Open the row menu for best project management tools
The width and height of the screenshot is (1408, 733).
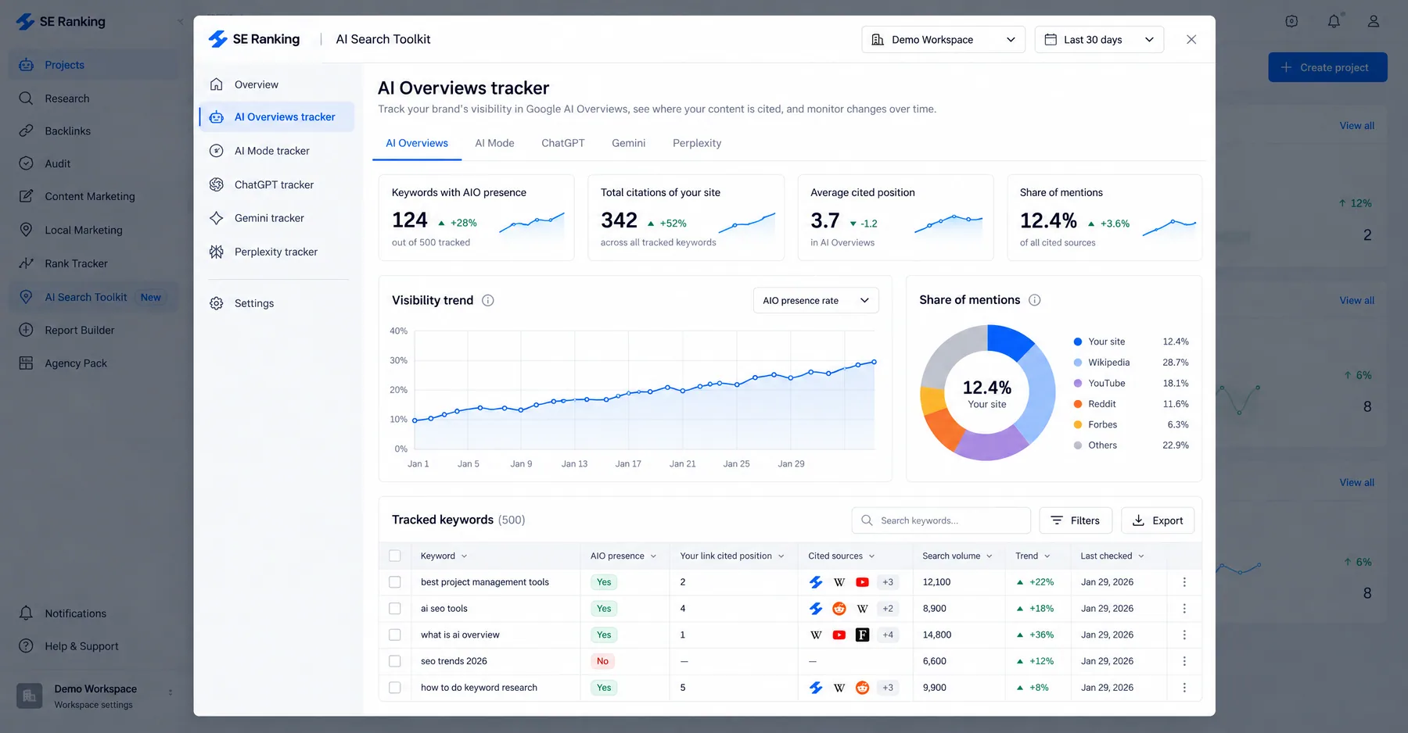tap(1184, 582)
